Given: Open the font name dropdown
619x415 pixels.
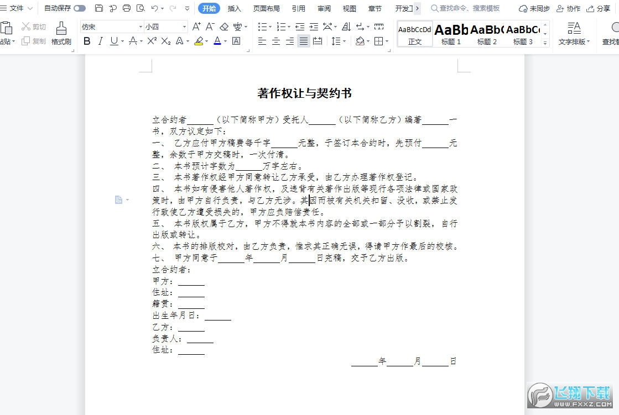Looking at the screenshot, I should click(x=140, y=27).
